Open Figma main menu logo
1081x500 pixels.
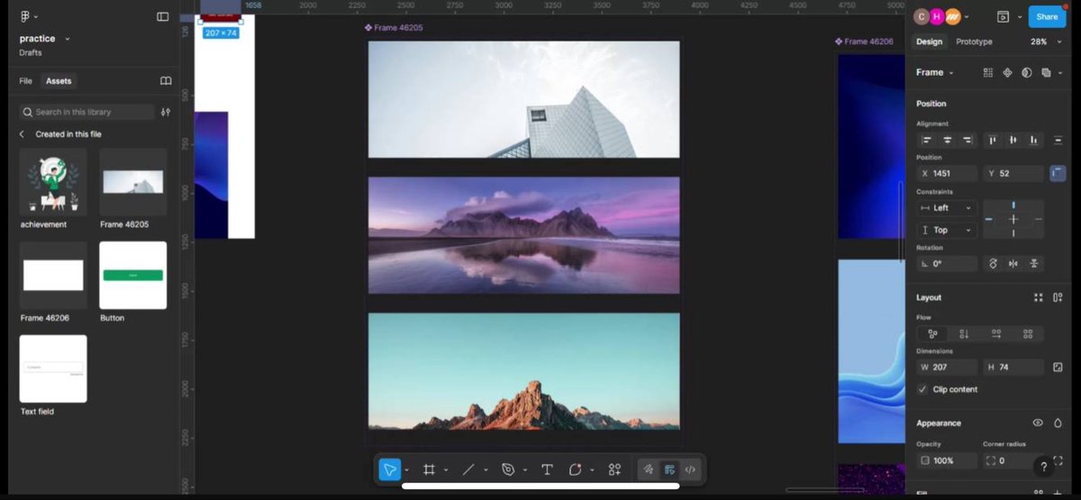pos(25,16)
